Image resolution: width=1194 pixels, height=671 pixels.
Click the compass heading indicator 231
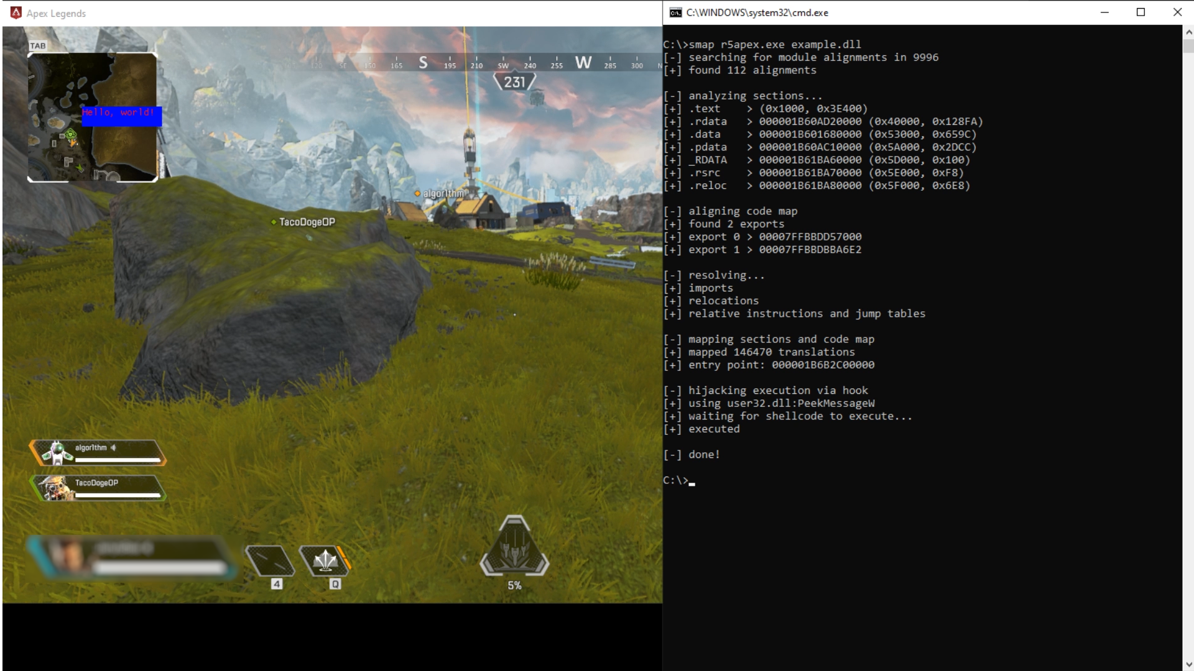pyautogui.click(x=514, y=82)
